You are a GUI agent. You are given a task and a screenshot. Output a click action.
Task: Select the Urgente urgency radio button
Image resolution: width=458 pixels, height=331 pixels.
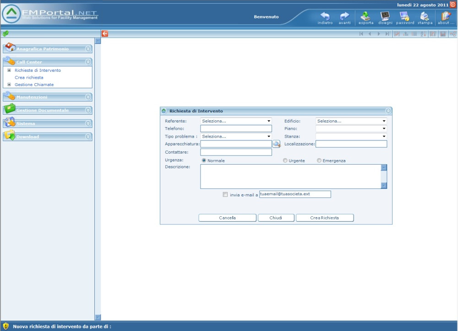pos(285,160)
